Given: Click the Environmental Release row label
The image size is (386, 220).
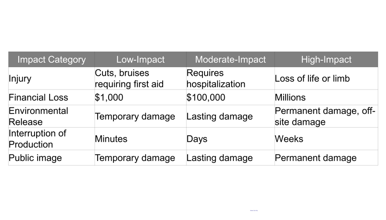Looking at the screenshot, I should (38, 117).
